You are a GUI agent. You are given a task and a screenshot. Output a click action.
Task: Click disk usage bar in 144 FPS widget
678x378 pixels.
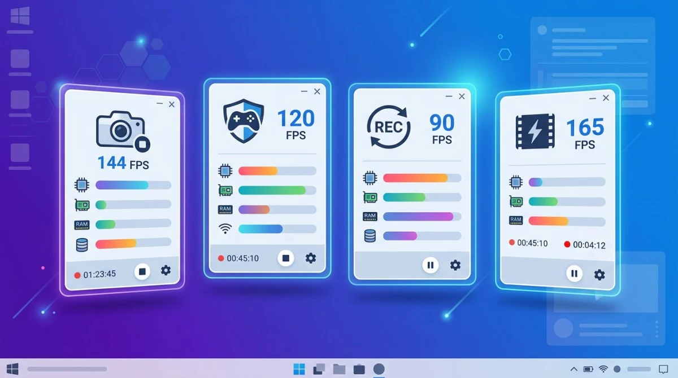(x=133, y=243)
